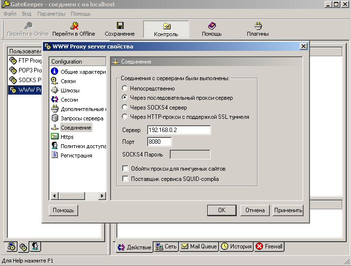351x266 pixels.
Task: Close the WWW Proxy server свойства dialog
Action: (x=303, y=46)
